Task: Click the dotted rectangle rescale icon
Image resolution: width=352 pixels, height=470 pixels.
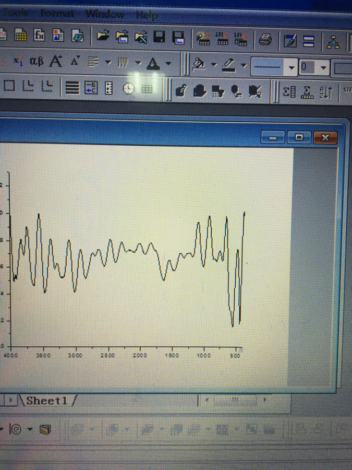Action: pyautogui.click(x=9, y=86)
